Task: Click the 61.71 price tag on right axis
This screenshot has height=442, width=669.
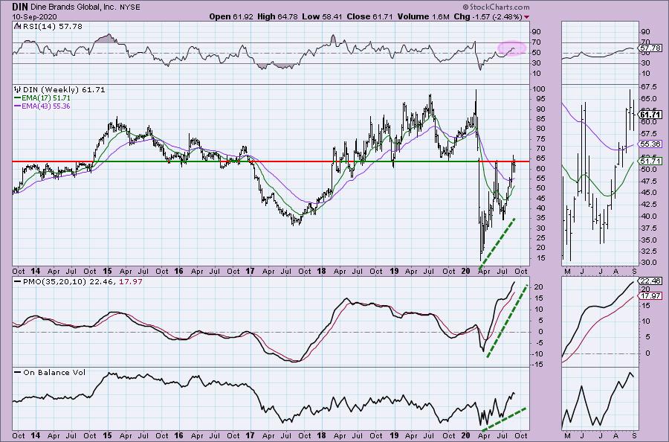Action: coord(650,115)
